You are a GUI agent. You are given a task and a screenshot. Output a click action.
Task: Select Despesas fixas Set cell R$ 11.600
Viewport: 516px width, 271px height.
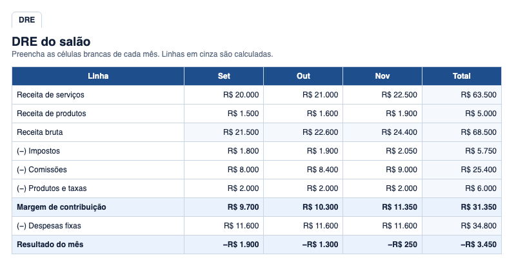point(224,226)
